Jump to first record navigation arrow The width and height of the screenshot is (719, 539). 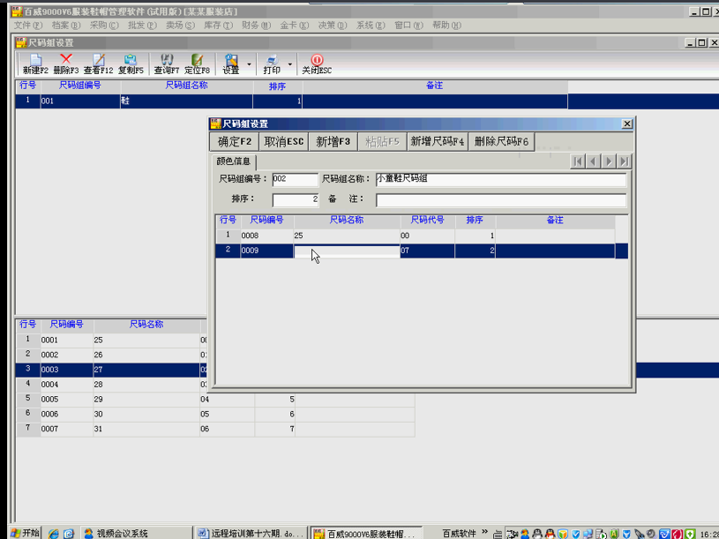click(578, 161)
